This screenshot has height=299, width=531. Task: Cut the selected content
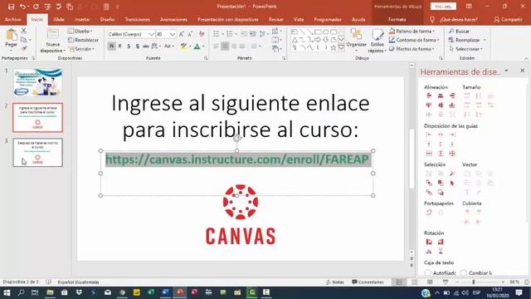point(24,31)
